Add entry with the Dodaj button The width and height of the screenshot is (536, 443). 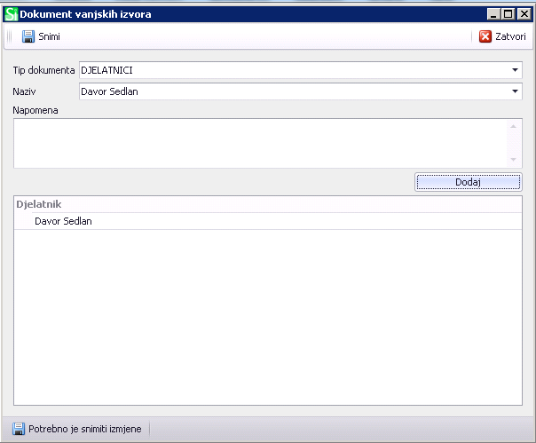pos(469,182)
